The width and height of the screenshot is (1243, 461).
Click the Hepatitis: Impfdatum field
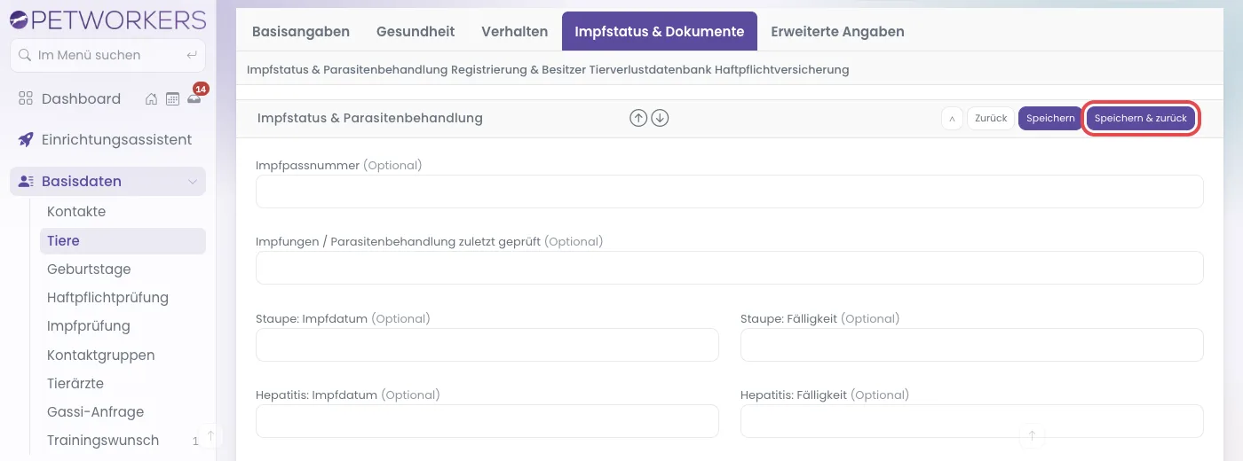[x=487, y=421]
